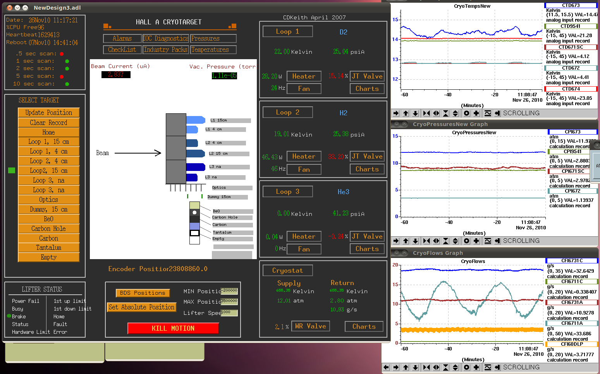Open the Loop 2 JT Valve control
This screenshot has width=600, height=374.
click(x=367, y=157)
